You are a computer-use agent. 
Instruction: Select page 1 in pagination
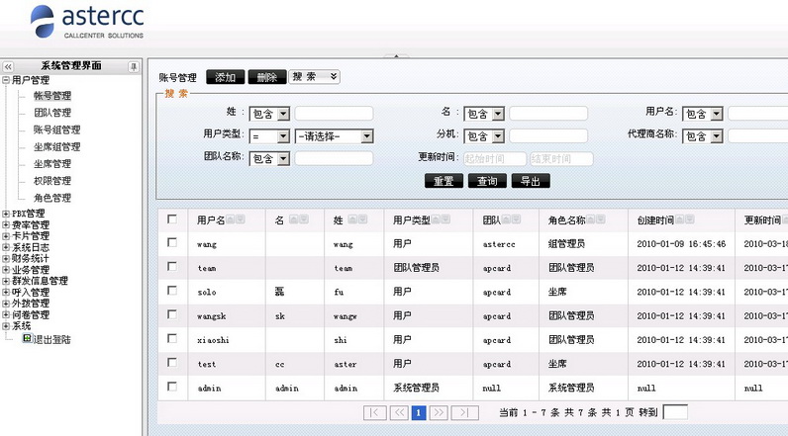point(419,412)
